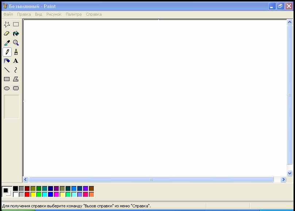Select the lime green swatch
This screenshot has height=211, width=295.
(39, 194)
